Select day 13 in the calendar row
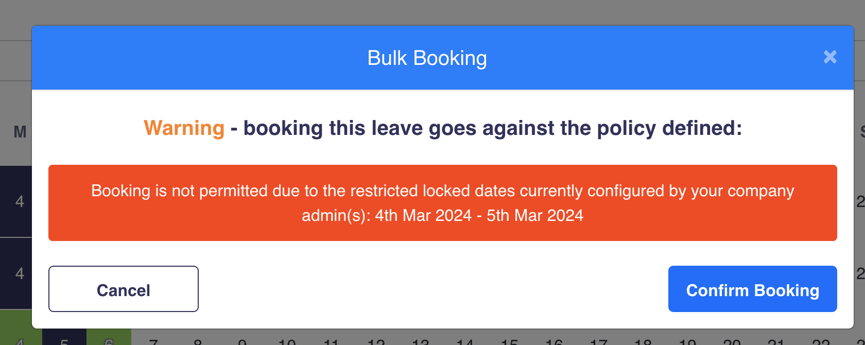Image resolution: width=865 pixels, height=345 pixels. pos(420,341)
